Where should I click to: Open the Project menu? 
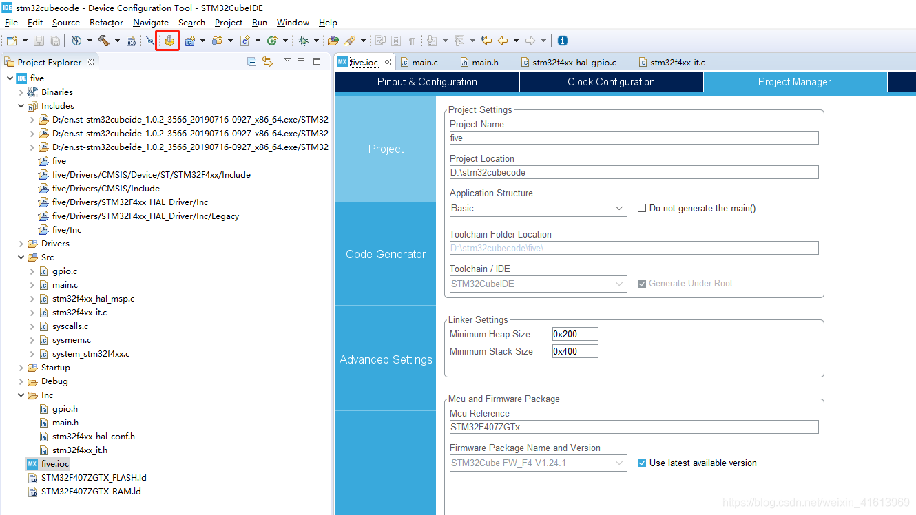click(229, 22)
